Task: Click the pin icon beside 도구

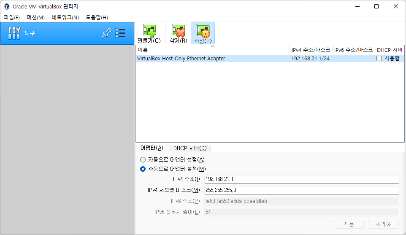Action: tap(106, 33)
